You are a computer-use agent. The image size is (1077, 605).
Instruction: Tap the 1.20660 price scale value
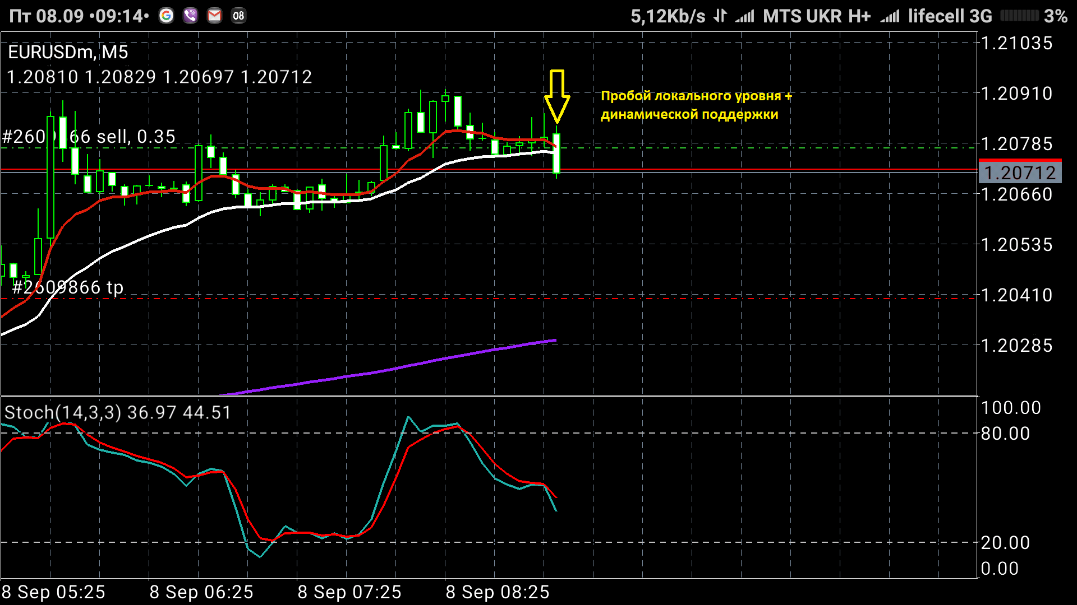pyautogui.click(x=1016, y=194)
